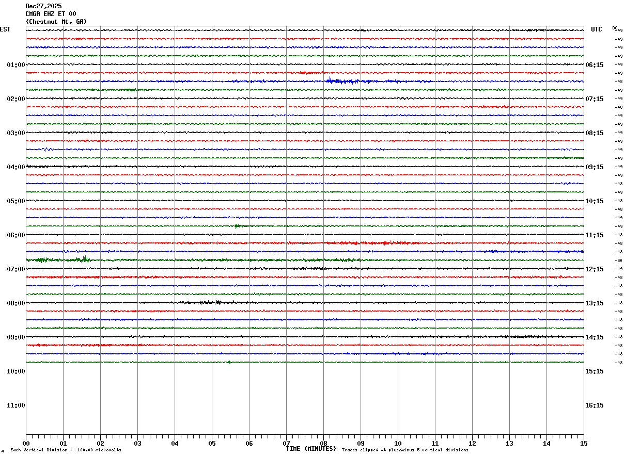Select the "09:00" EST hour label
Viewport: 625px width, 457px height.
(16, 337)
